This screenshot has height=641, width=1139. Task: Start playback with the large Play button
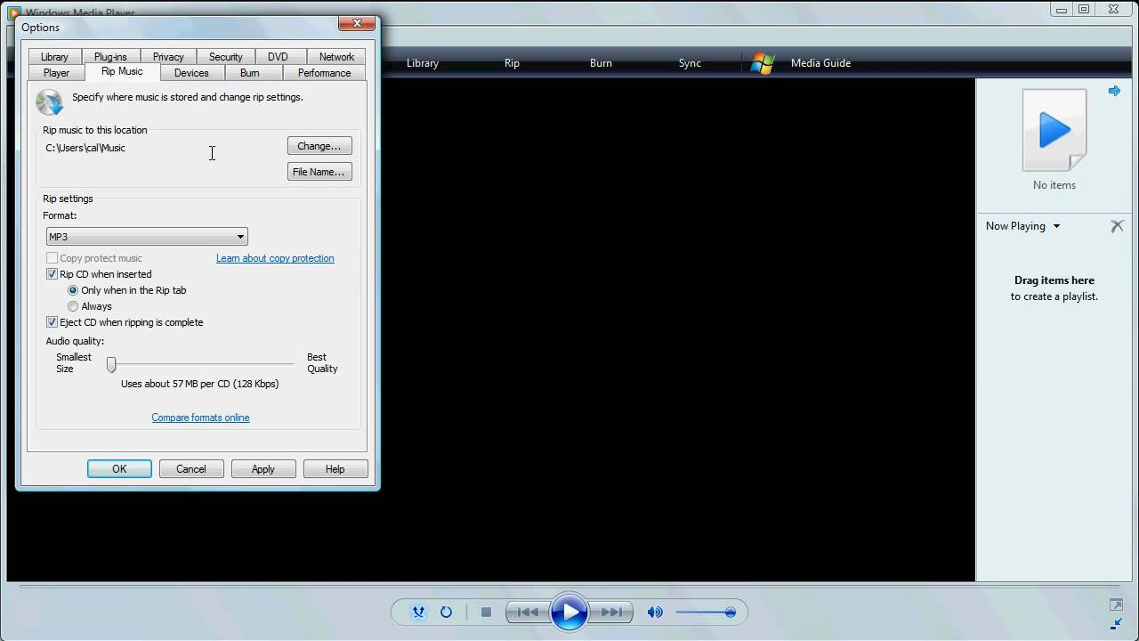(x=569, y=612)
